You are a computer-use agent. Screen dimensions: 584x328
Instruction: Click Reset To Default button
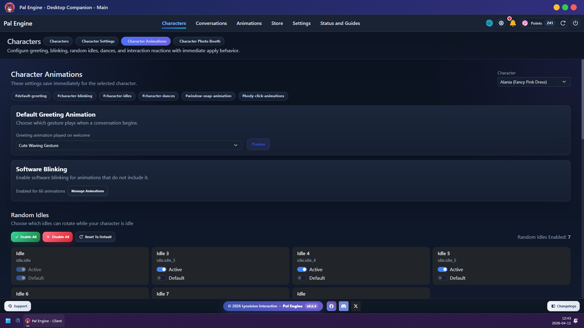tap(95, 237)
